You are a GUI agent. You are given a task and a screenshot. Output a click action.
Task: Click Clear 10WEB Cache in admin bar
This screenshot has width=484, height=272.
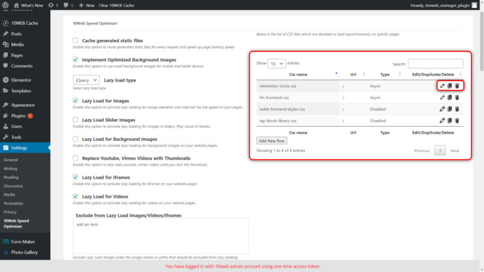point(116,5)
